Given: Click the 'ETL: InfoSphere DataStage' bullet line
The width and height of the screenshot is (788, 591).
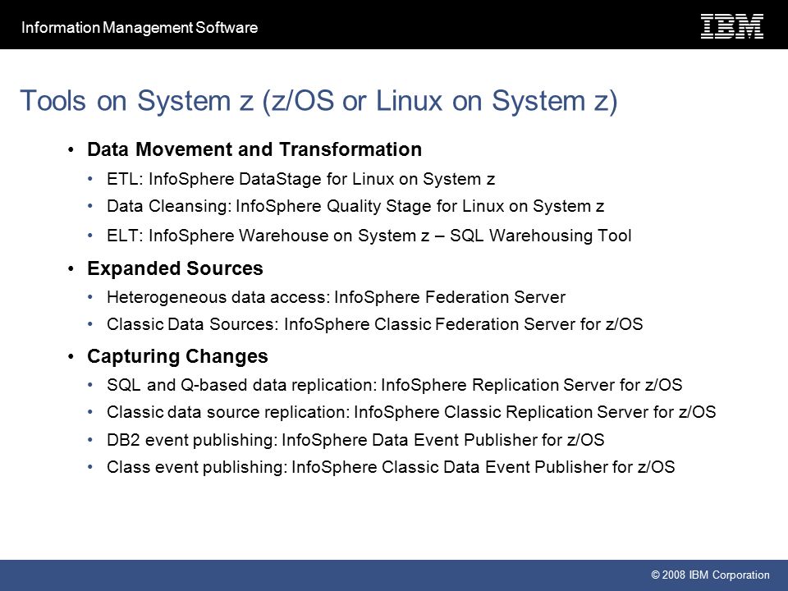Looking at the screenshot, I should point(300,179).
